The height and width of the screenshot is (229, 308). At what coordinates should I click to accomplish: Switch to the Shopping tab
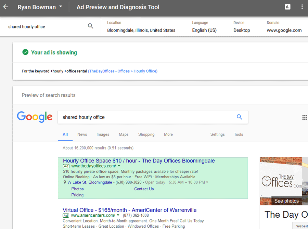(146, 134)
